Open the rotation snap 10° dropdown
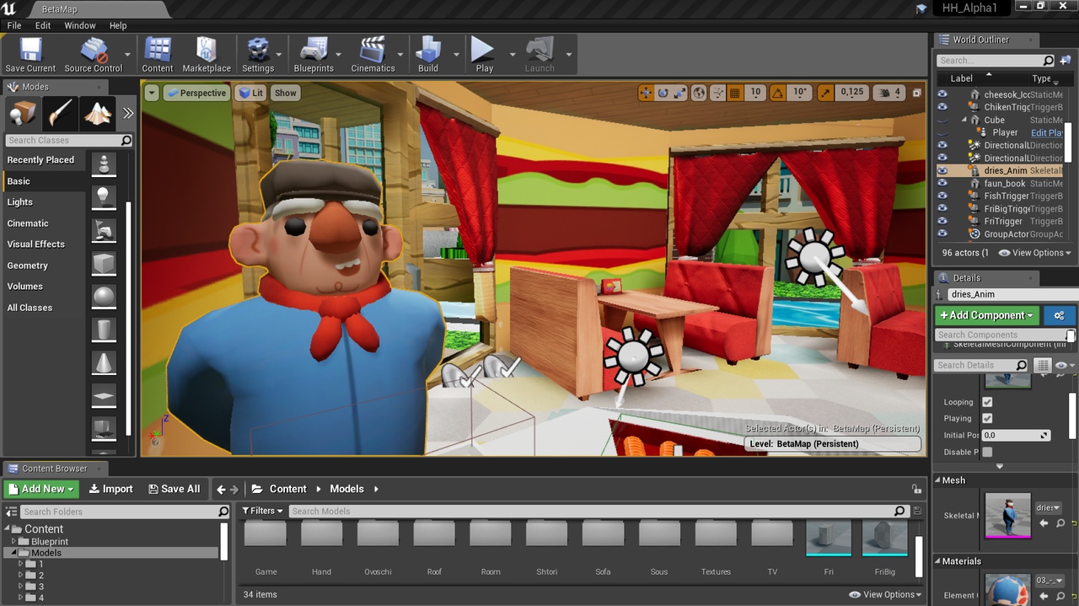The image size is (1079, 606). click(799, 93)
